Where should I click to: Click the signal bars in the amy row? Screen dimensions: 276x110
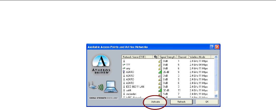160,68
